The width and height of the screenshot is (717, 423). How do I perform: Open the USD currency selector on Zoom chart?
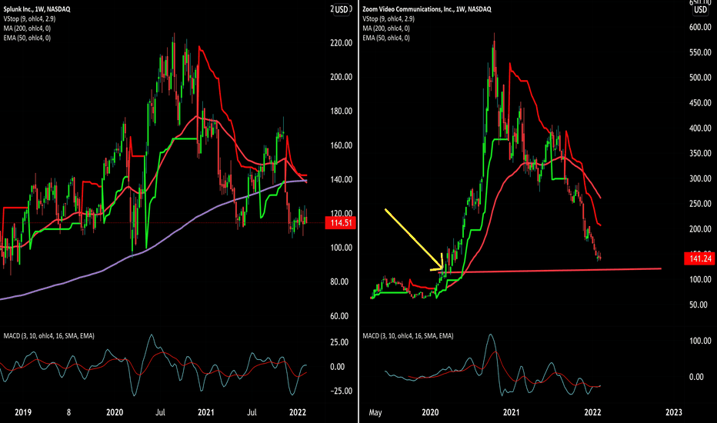point(701,9)
